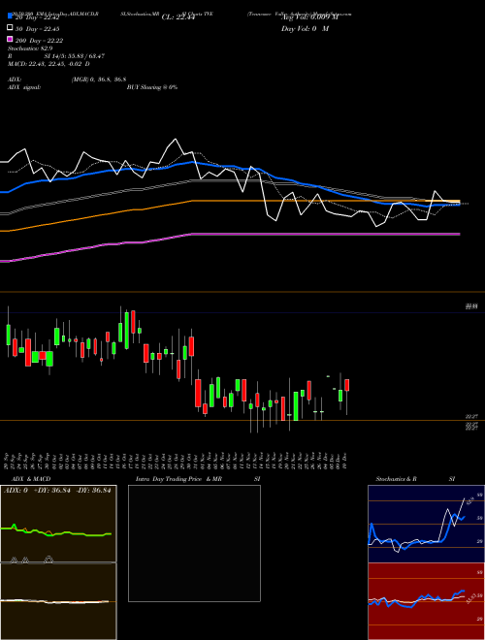This screenshot has height=640, width=485.
Task: Click the 'ADX: 0 +DY: 36.84 -DY: 36.84' header
Action: click(57, 490)
